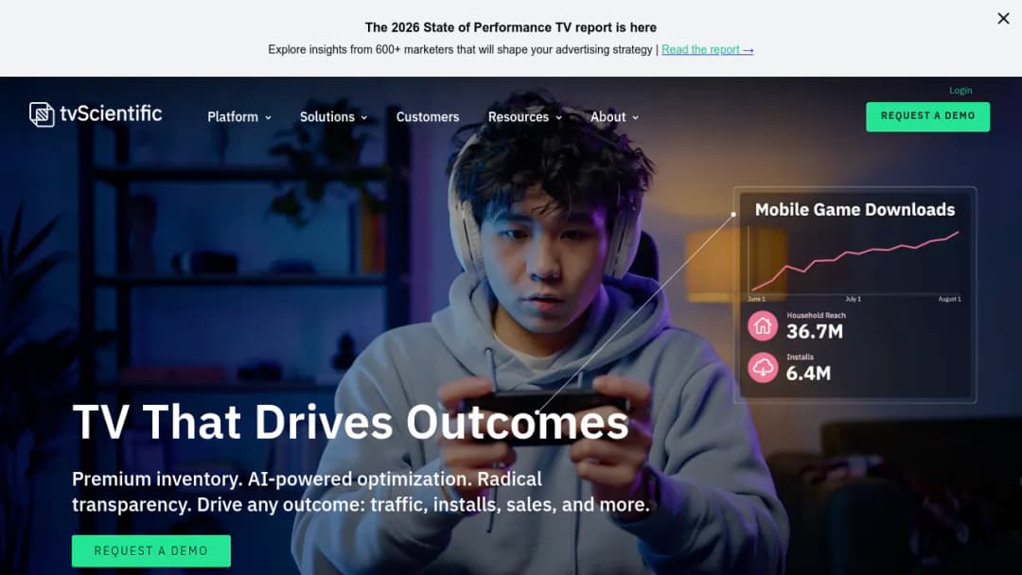
Task: Open the Login link
Action: pyautogui.click(x=960, y=91)
